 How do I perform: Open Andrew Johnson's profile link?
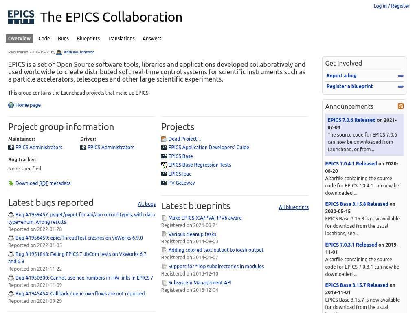pyautogui.click(x=79, y=52)
